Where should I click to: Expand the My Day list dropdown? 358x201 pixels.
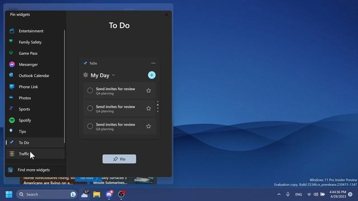coord(114,75)
